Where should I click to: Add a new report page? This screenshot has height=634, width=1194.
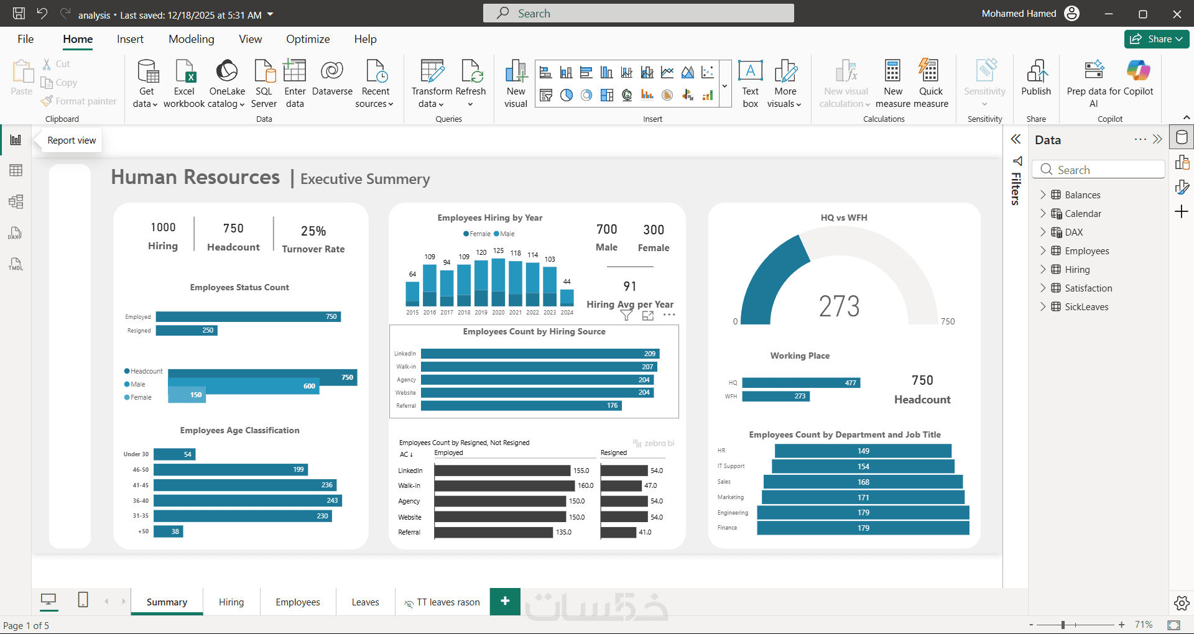tap(505, 601)
